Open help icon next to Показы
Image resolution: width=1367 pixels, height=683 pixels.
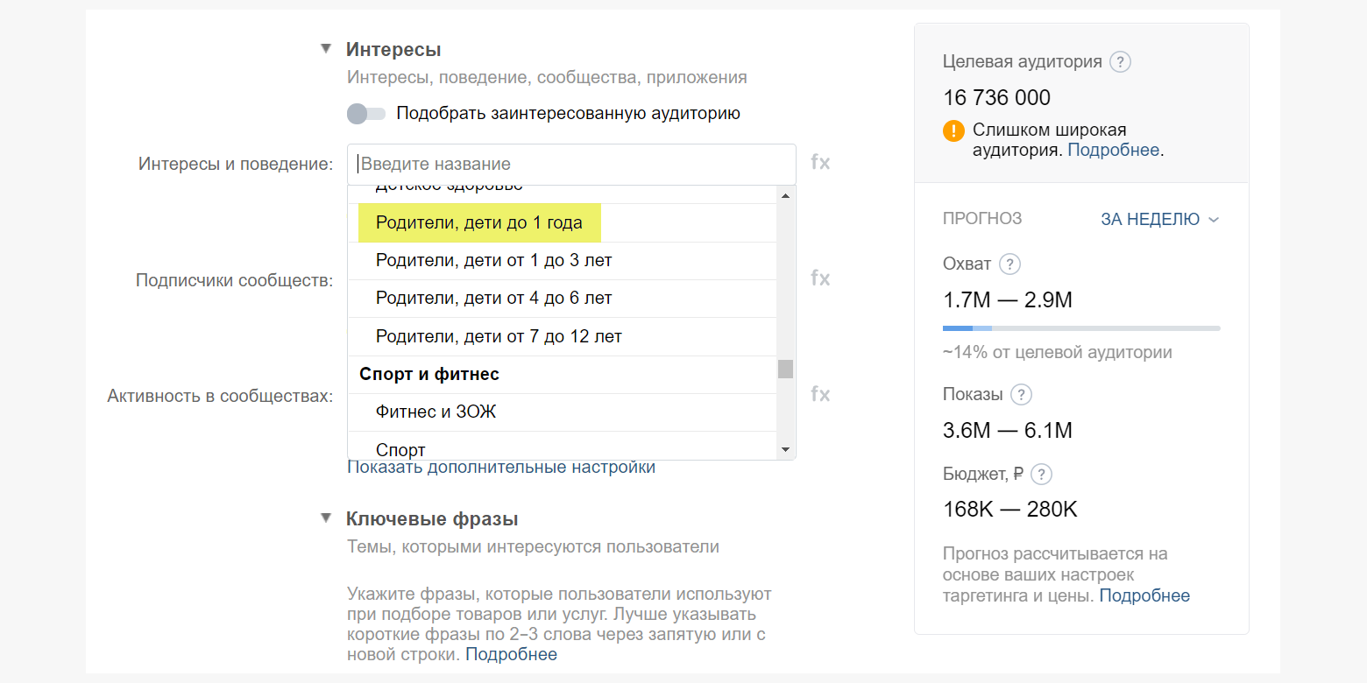coord(1021,395)
